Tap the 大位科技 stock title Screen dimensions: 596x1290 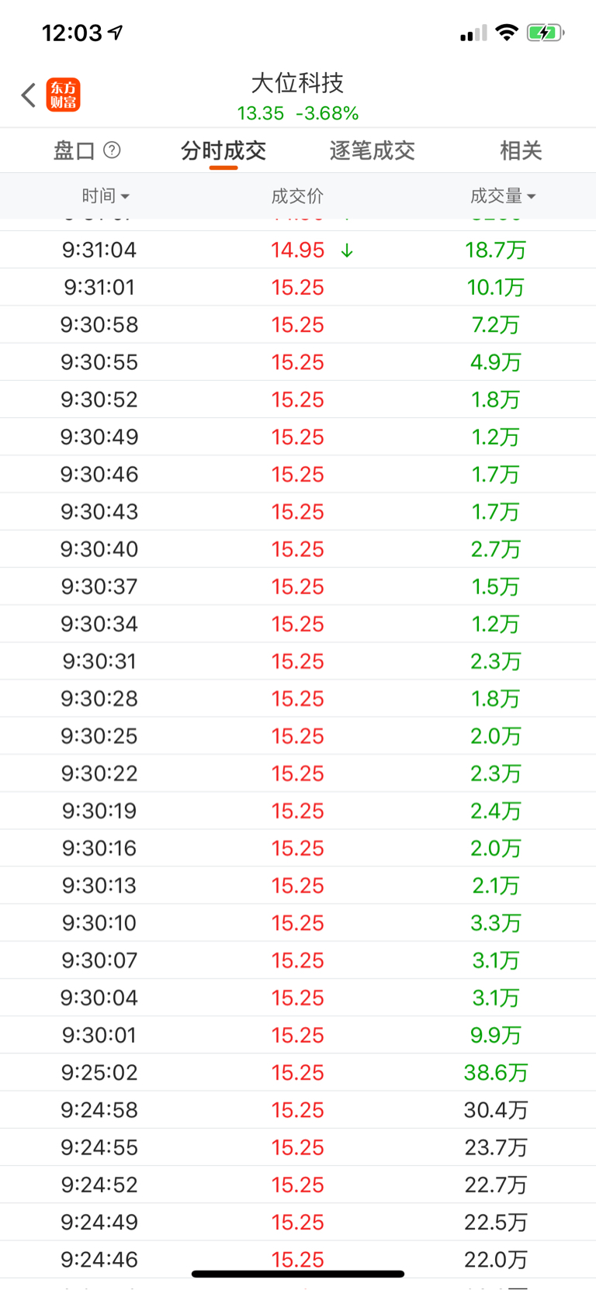point(297,83)
